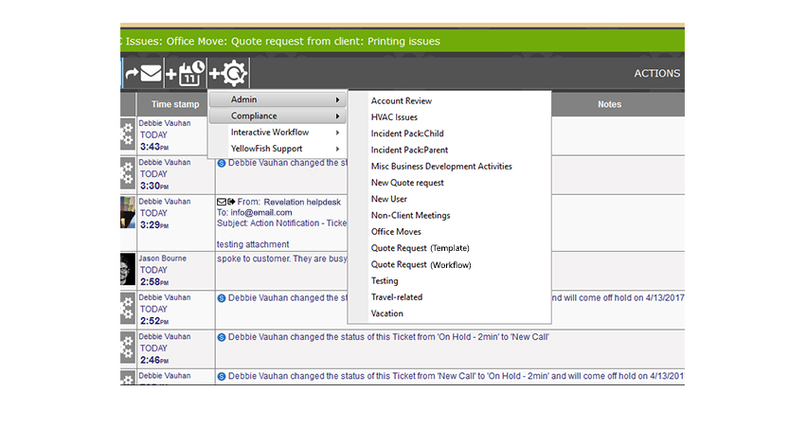The height and width of the screenshot is (428, 807).
Task: Open Jason Bourne's avatar photo
Action: [128, 269]
